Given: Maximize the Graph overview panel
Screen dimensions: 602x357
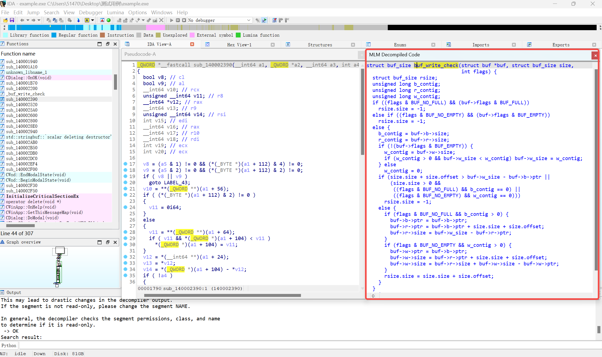Looking at the screenshot, I should click(100, 242).
